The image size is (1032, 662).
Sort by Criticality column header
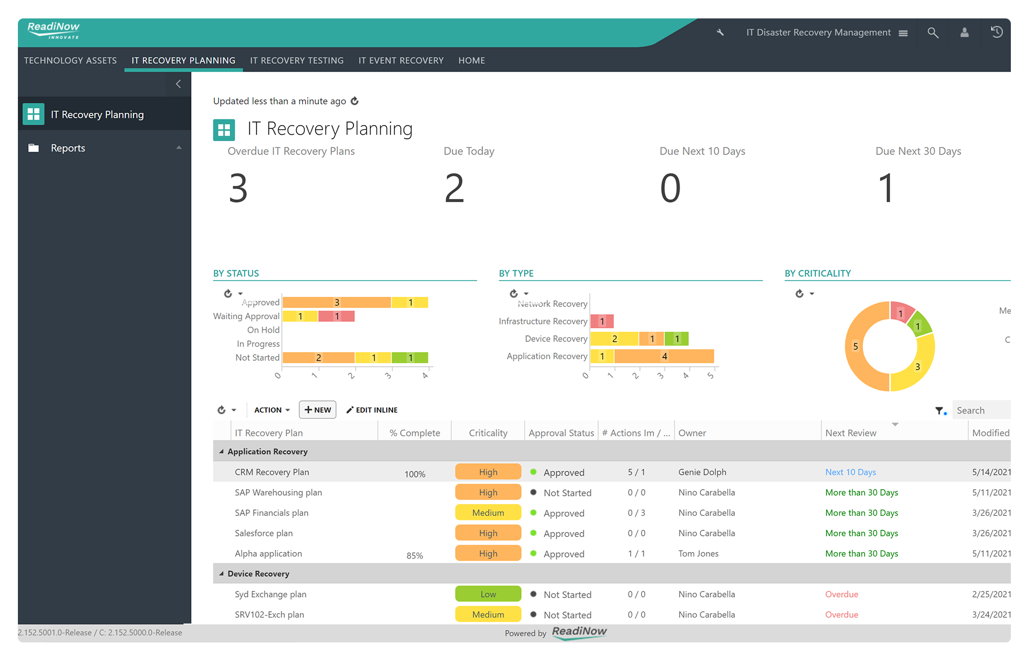(x=488, y=433)
